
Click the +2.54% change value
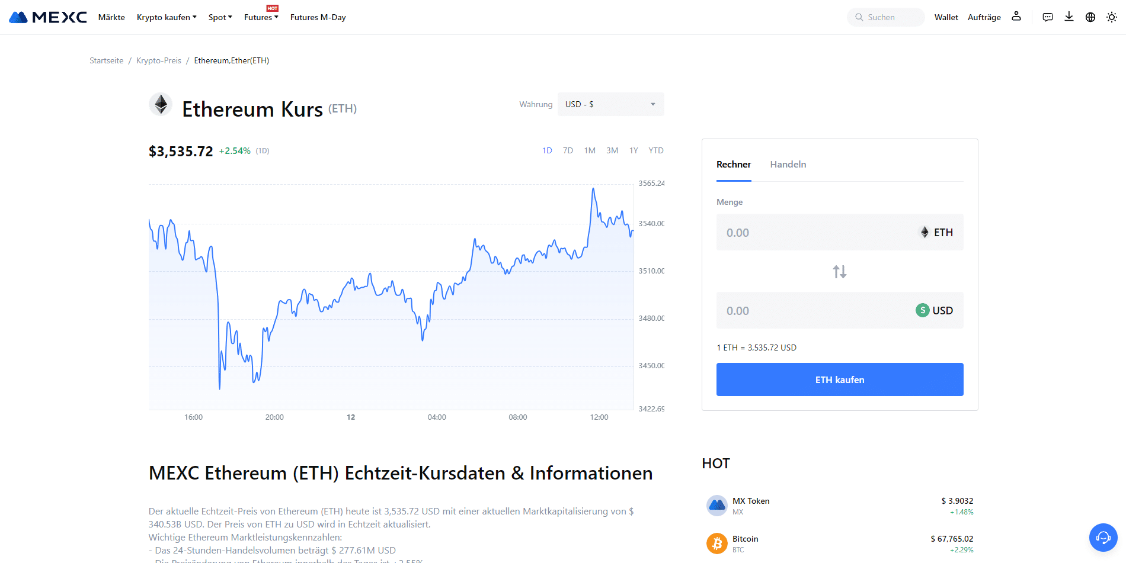click(235, 151)
